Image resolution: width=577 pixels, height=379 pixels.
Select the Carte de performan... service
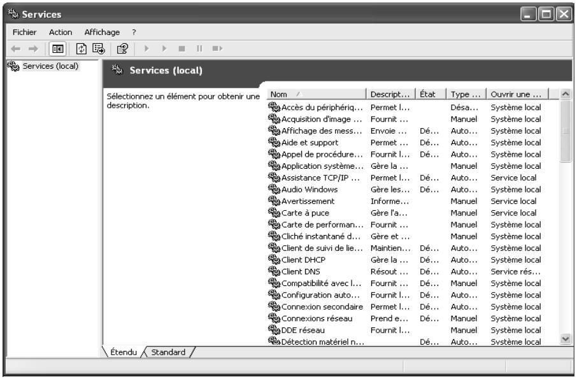322,224
